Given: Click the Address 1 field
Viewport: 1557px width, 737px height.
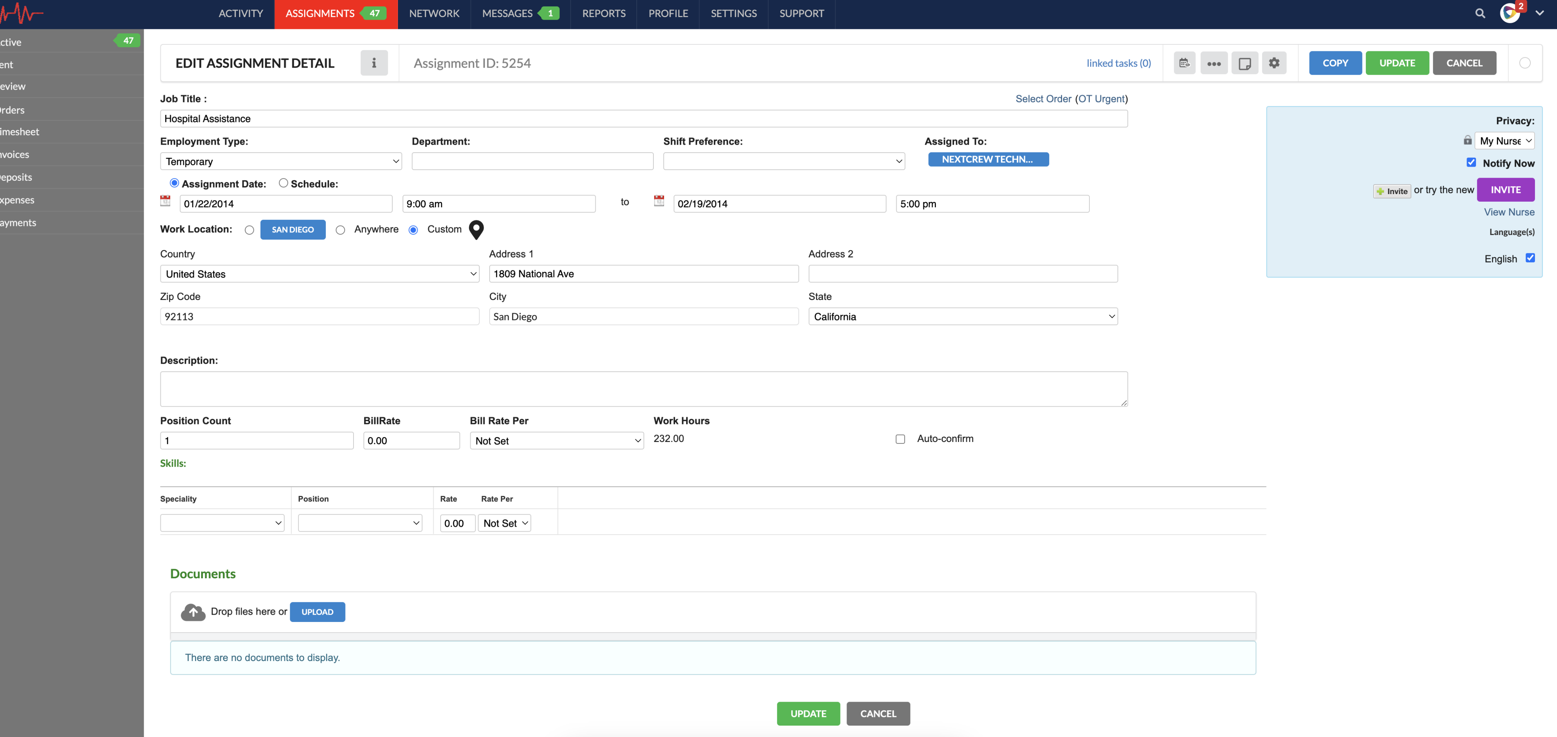Looking at the screenshot, I should point(643,273).
